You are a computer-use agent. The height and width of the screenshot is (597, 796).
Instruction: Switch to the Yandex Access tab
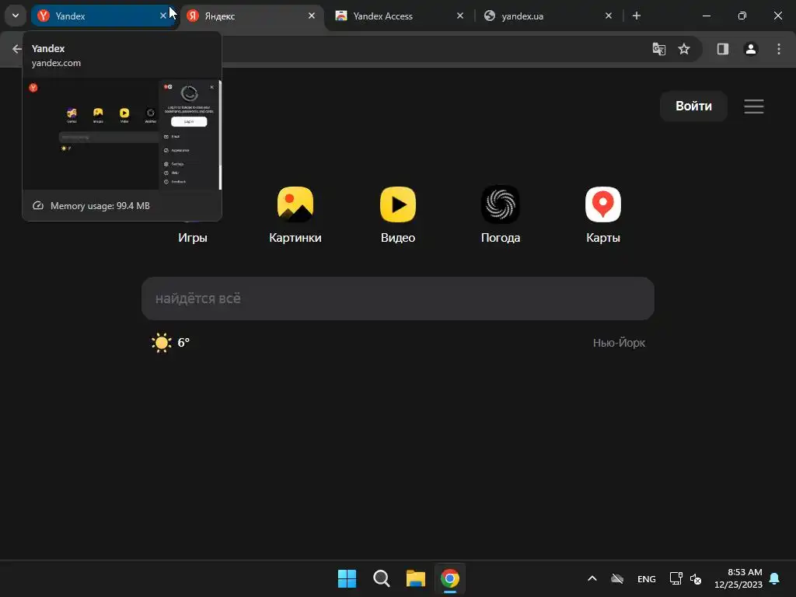[400, 16]
